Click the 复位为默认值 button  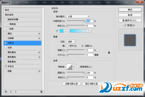click(x=91, y=84)
